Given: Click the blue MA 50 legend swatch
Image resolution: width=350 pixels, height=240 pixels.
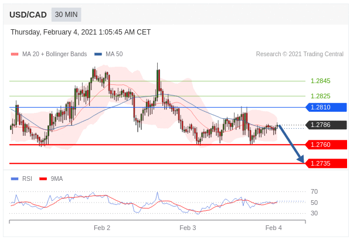Looking at the screenshot, I should click(98, 54).
